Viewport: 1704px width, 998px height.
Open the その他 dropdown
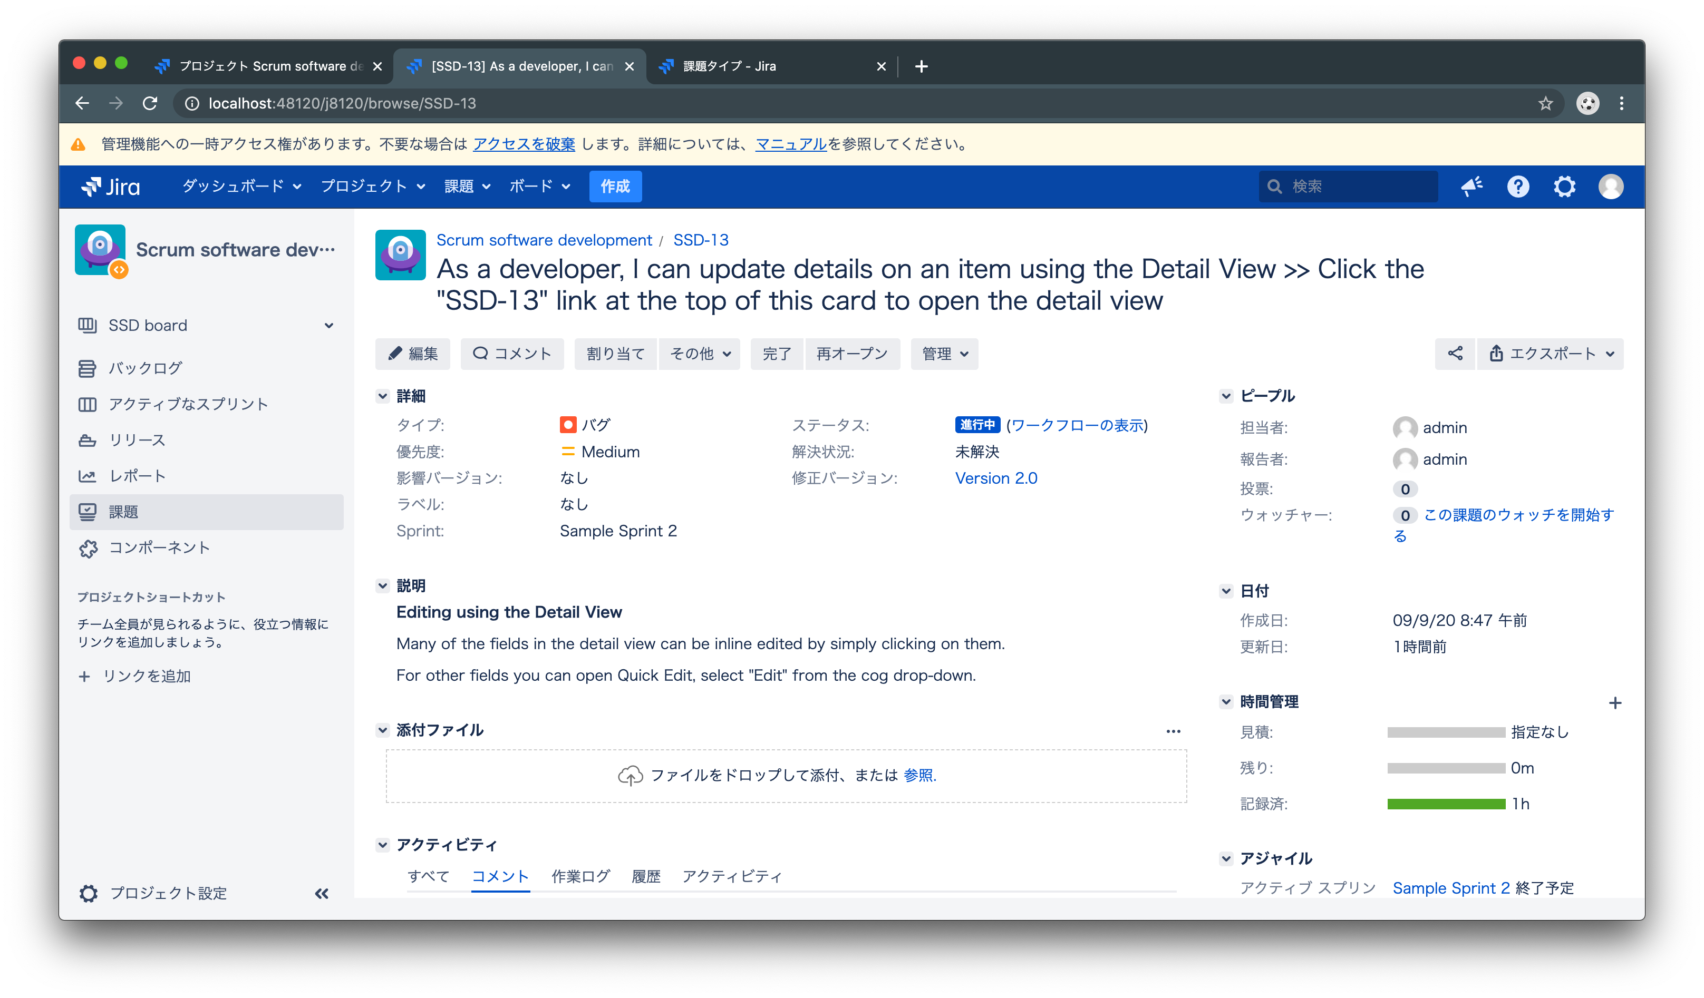point(700,354)
